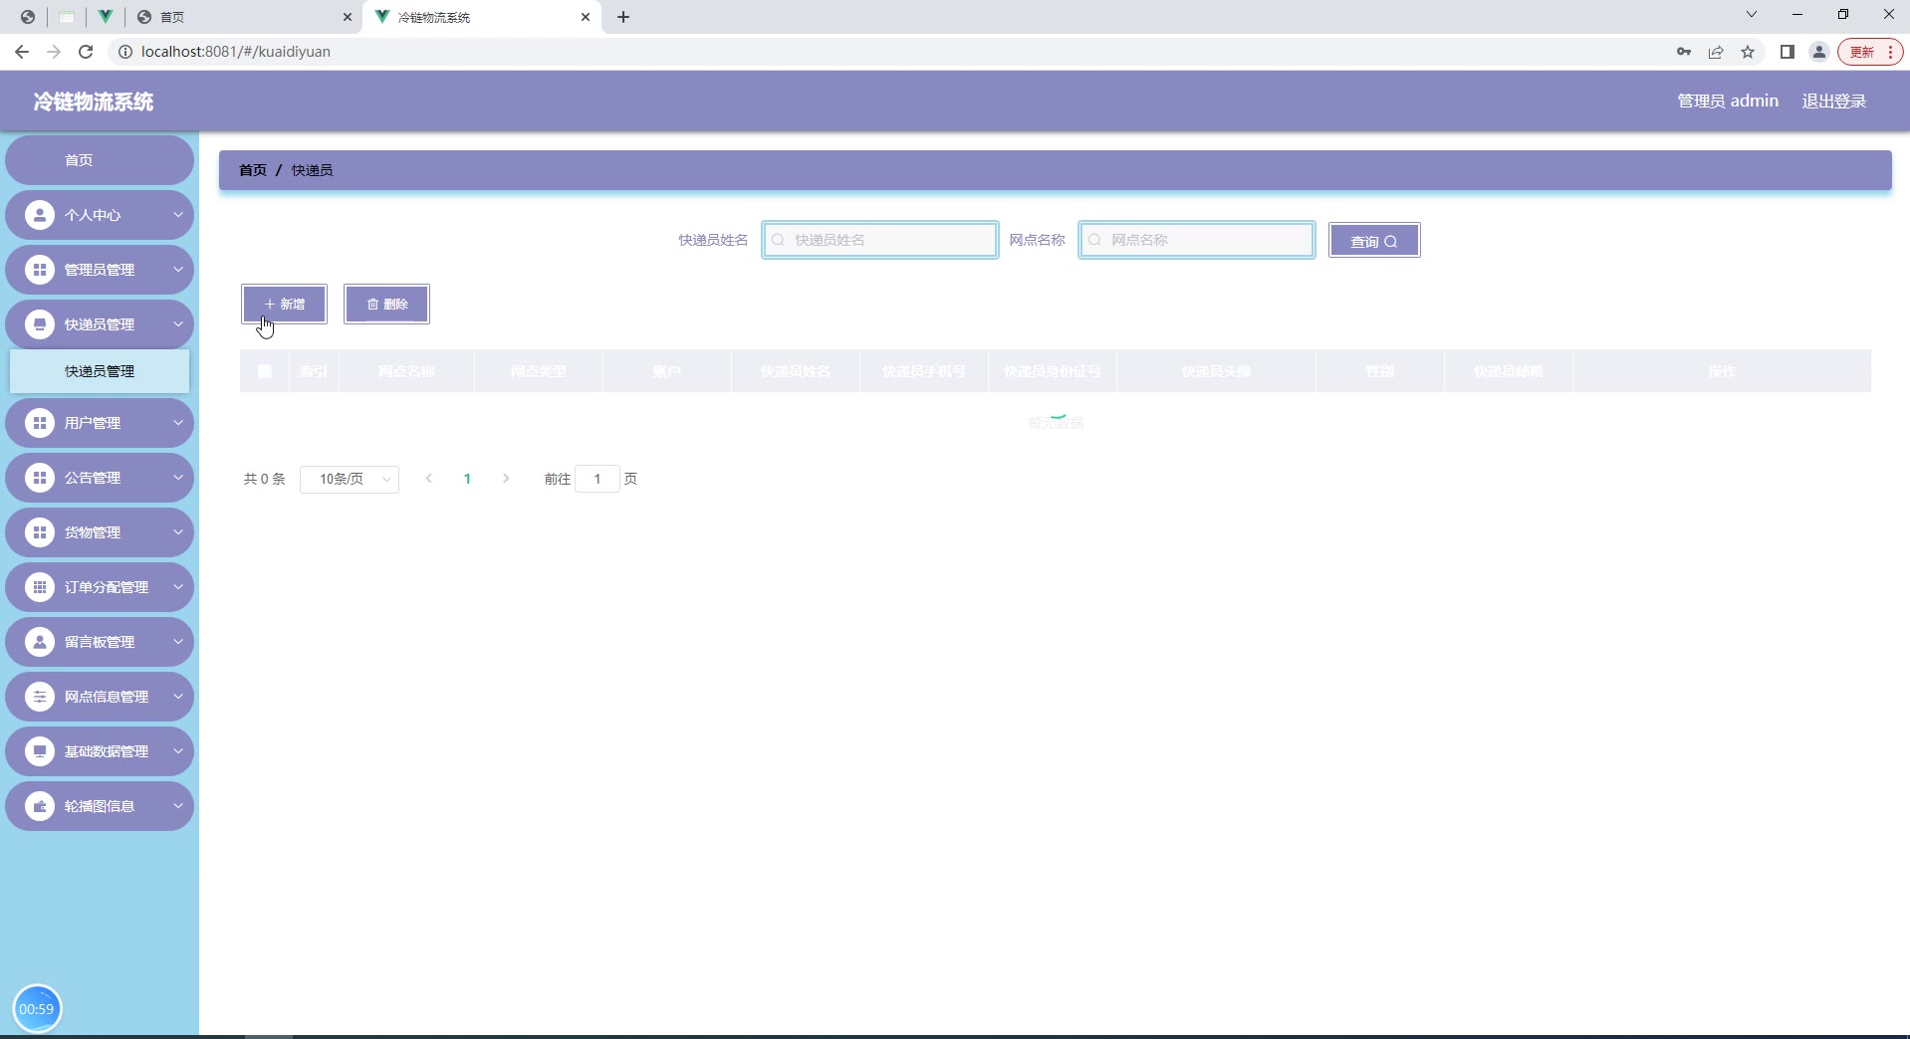Expand the 订单分配管理 menu arrow
The width and height of the screenshot is (1910, 1039).
[178, 587]
